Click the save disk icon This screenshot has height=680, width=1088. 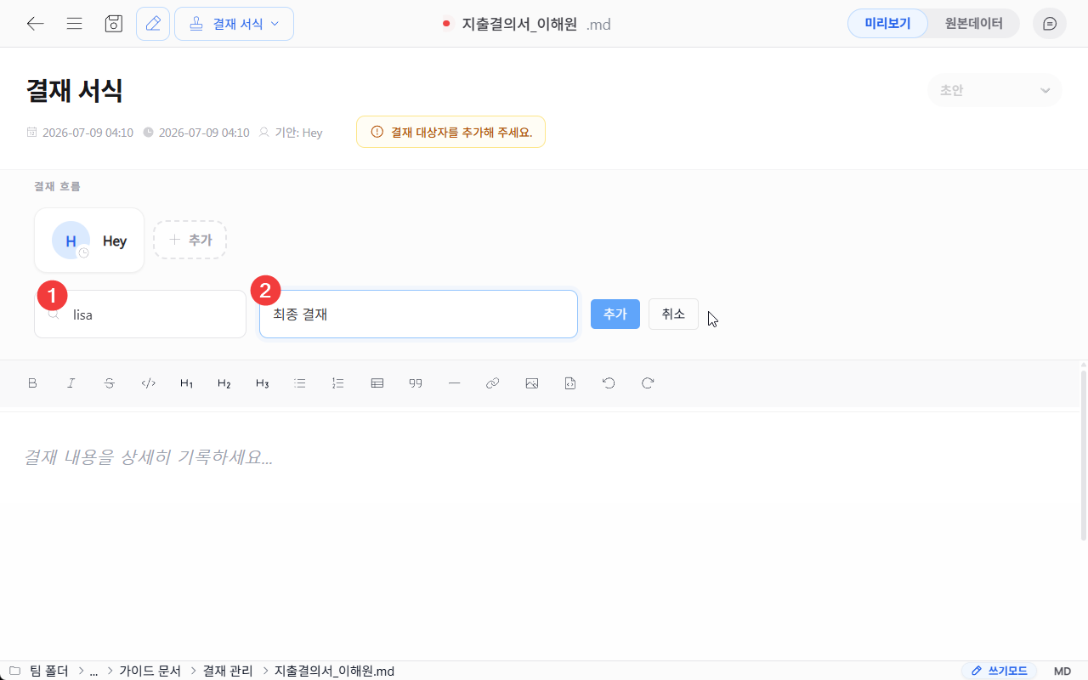point(114,24)
